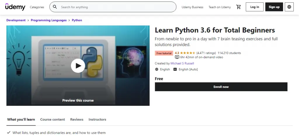This screenshot has height=137, width=299.
Task: Open the Categories menu
Action: [x=37, y=7]
